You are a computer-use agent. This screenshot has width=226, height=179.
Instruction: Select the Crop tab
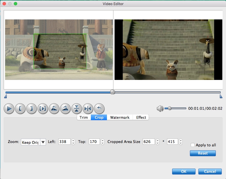coord(99,117)
